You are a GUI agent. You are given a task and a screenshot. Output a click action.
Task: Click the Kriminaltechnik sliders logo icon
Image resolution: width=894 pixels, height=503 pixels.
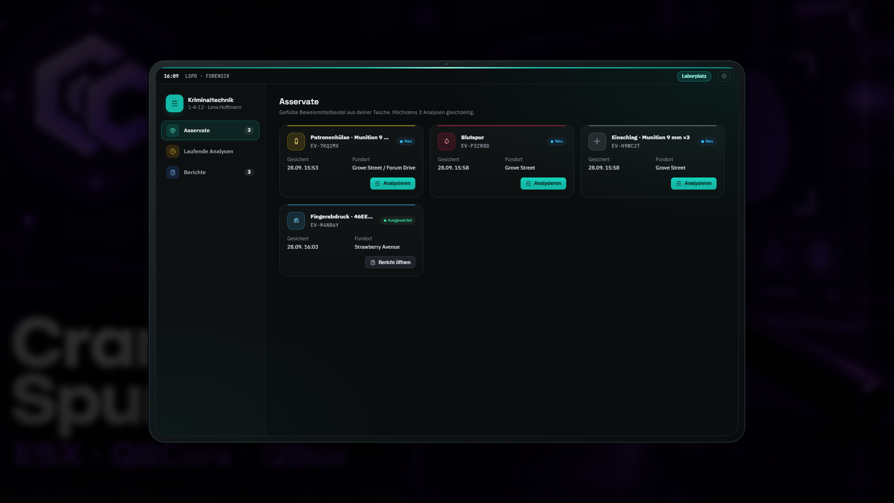point(175,103)
